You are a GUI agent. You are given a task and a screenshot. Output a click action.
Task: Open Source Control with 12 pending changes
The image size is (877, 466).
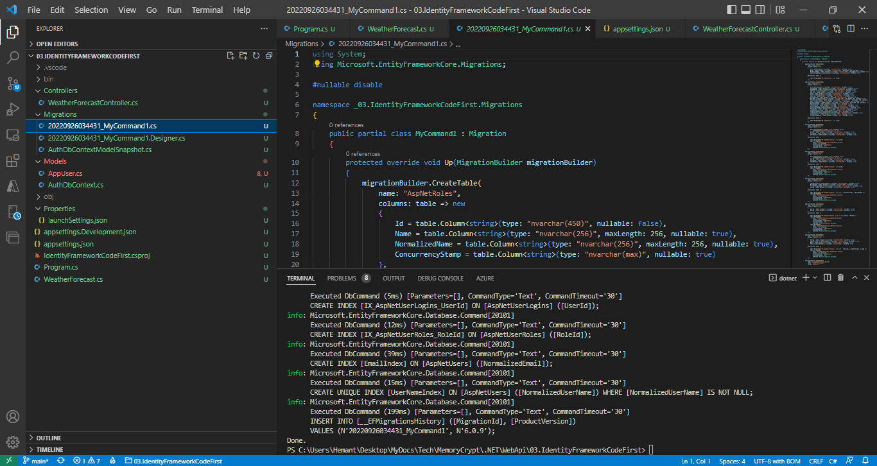coord(13,83)
